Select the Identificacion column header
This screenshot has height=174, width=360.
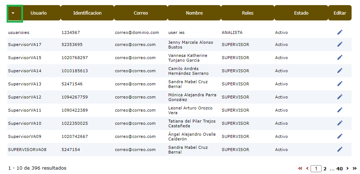[87, 13]
